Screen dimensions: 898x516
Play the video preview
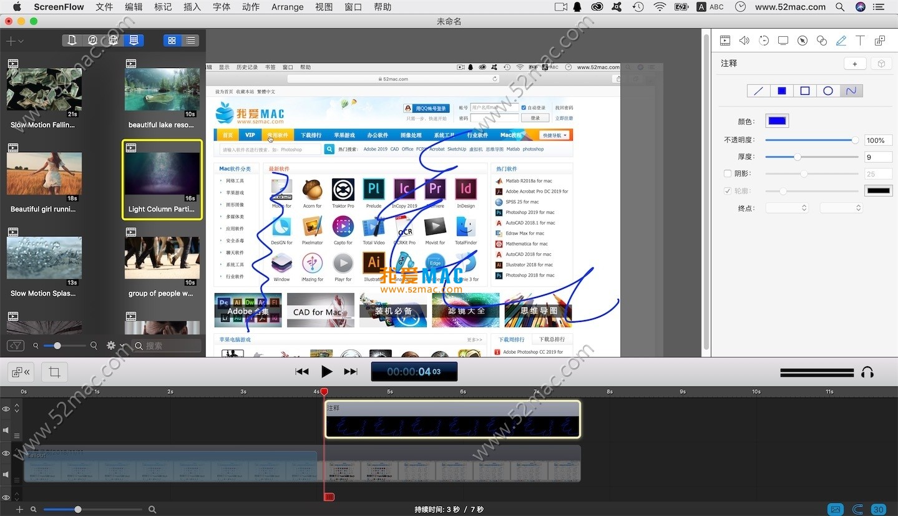[326, 372]
